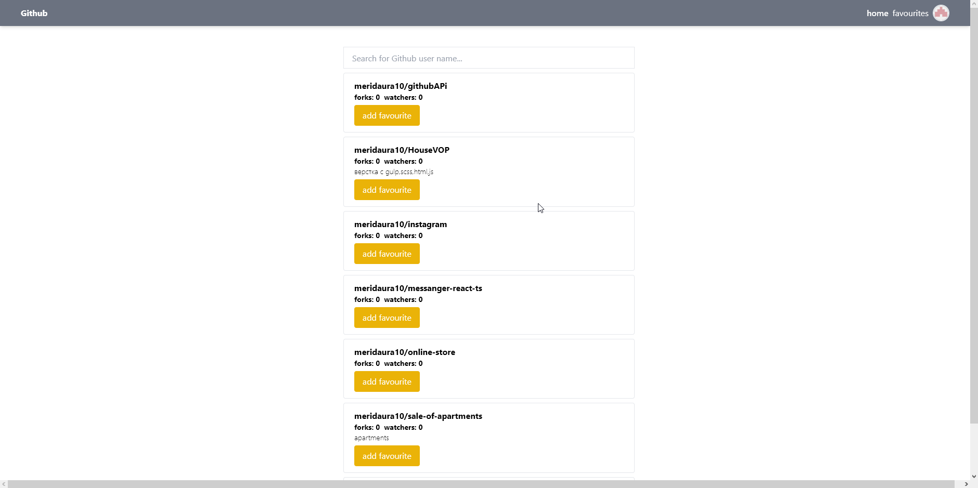This screenshot has height=488, width=978.
Task: Click the vertical scrollbar up arrow
Action: 974,4
